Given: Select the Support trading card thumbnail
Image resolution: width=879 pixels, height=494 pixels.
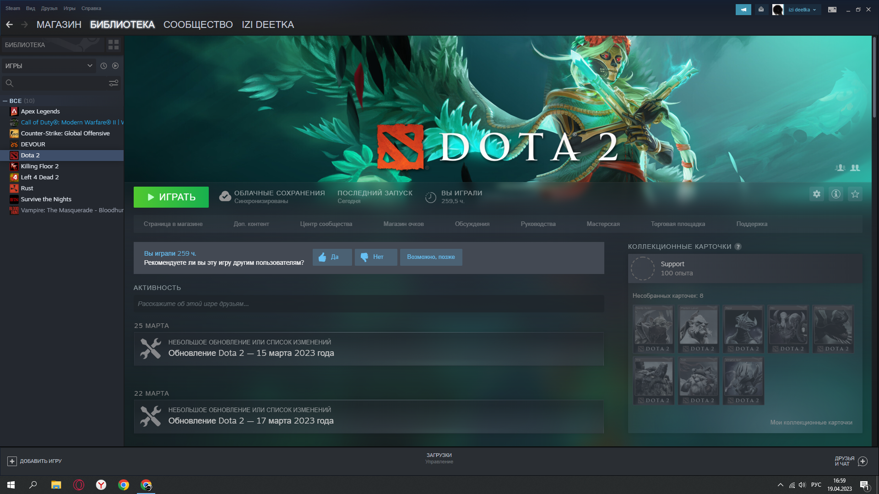Looking at the screenshot, I should pos(642,268).
